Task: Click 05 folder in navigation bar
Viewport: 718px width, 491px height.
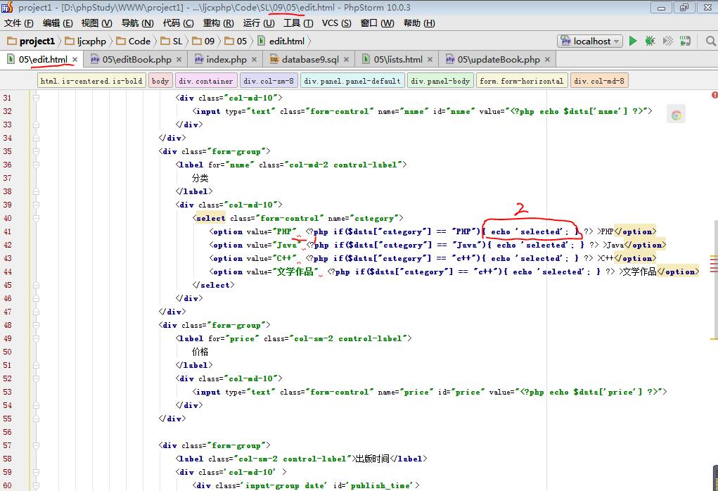Action: click(x=236, y=42)
